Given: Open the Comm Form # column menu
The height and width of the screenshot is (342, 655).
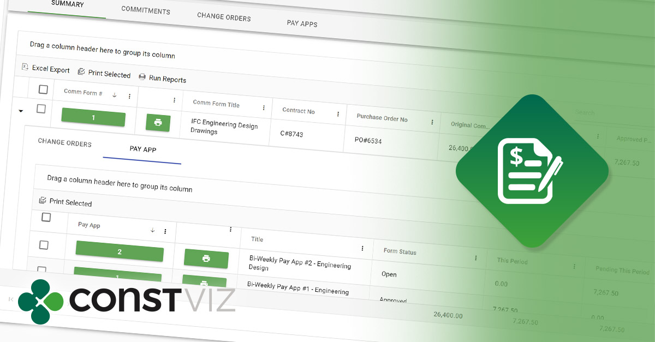Looking at the screenshot, I should click(x=130, y=95).
